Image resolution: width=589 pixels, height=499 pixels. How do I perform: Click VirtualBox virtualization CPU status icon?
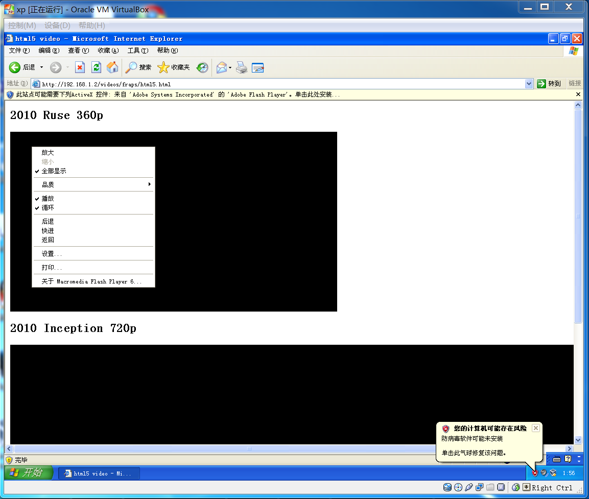click(501, 487)
